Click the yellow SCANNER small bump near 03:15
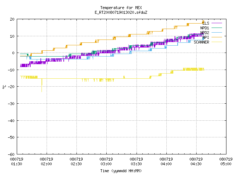This screenshot has width=233, height=174. [x=124, y=77]
